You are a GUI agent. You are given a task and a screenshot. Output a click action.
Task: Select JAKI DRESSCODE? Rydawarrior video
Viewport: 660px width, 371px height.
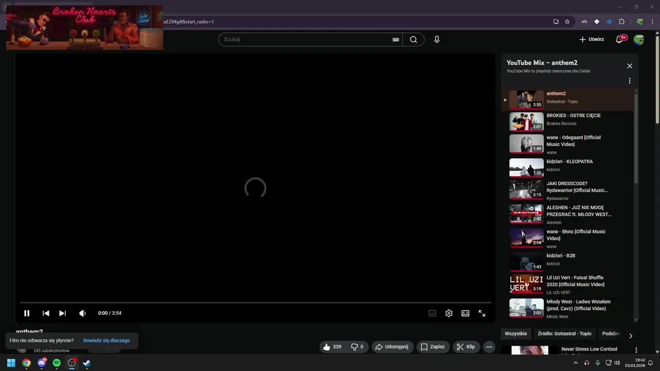567,190
